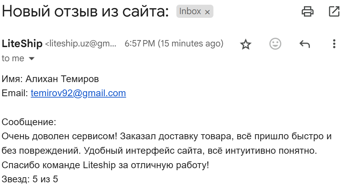Click the 'Звезд: 5 из 5' rating line
This screenshot has width=344, height=185.
point(30,179)
